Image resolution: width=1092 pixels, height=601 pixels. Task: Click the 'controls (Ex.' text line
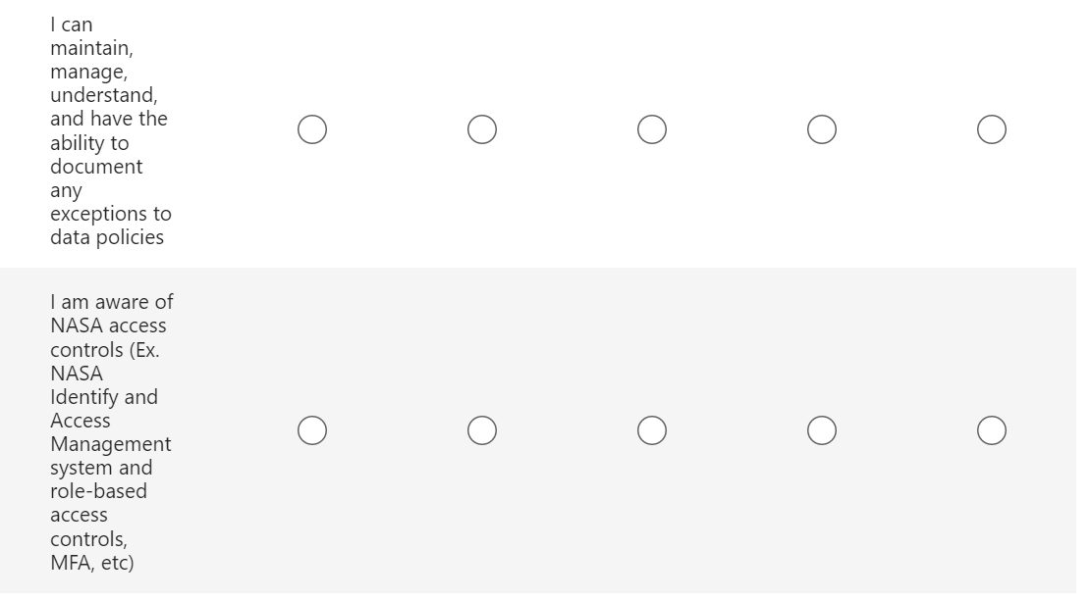(x=104, y=349)
